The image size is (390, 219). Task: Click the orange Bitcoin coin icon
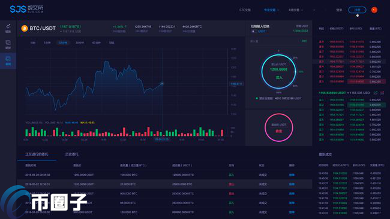pyautogui.click(x=25, y=29)
